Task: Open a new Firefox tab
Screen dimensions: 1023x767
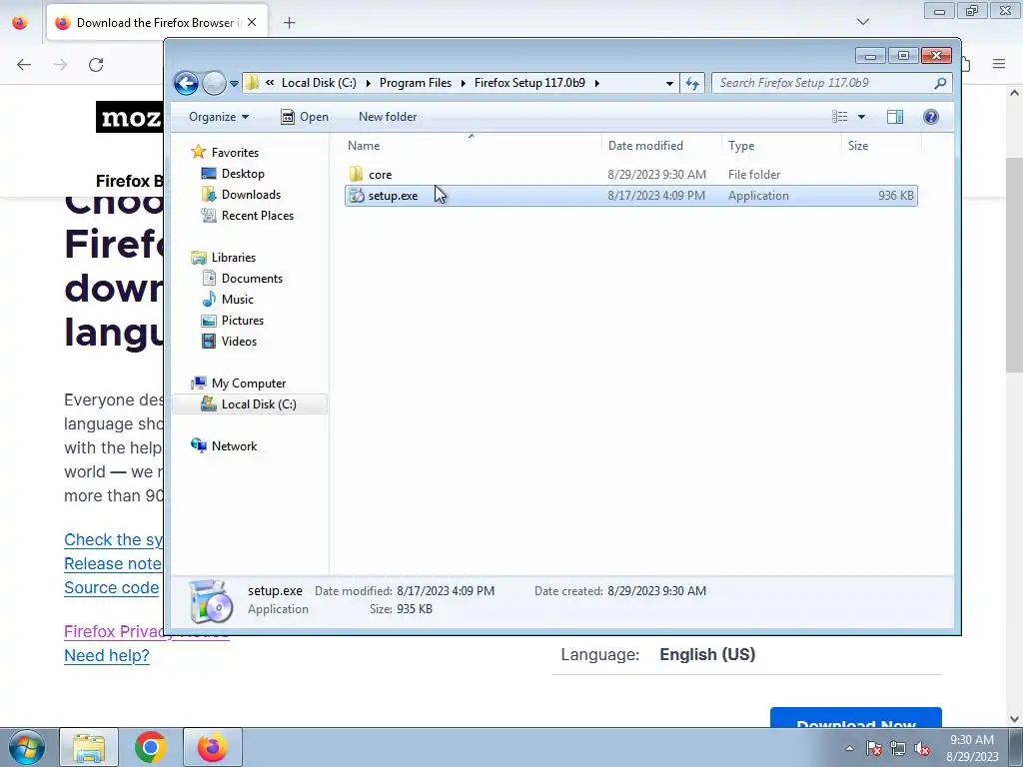Action: [x=290, y=23]
